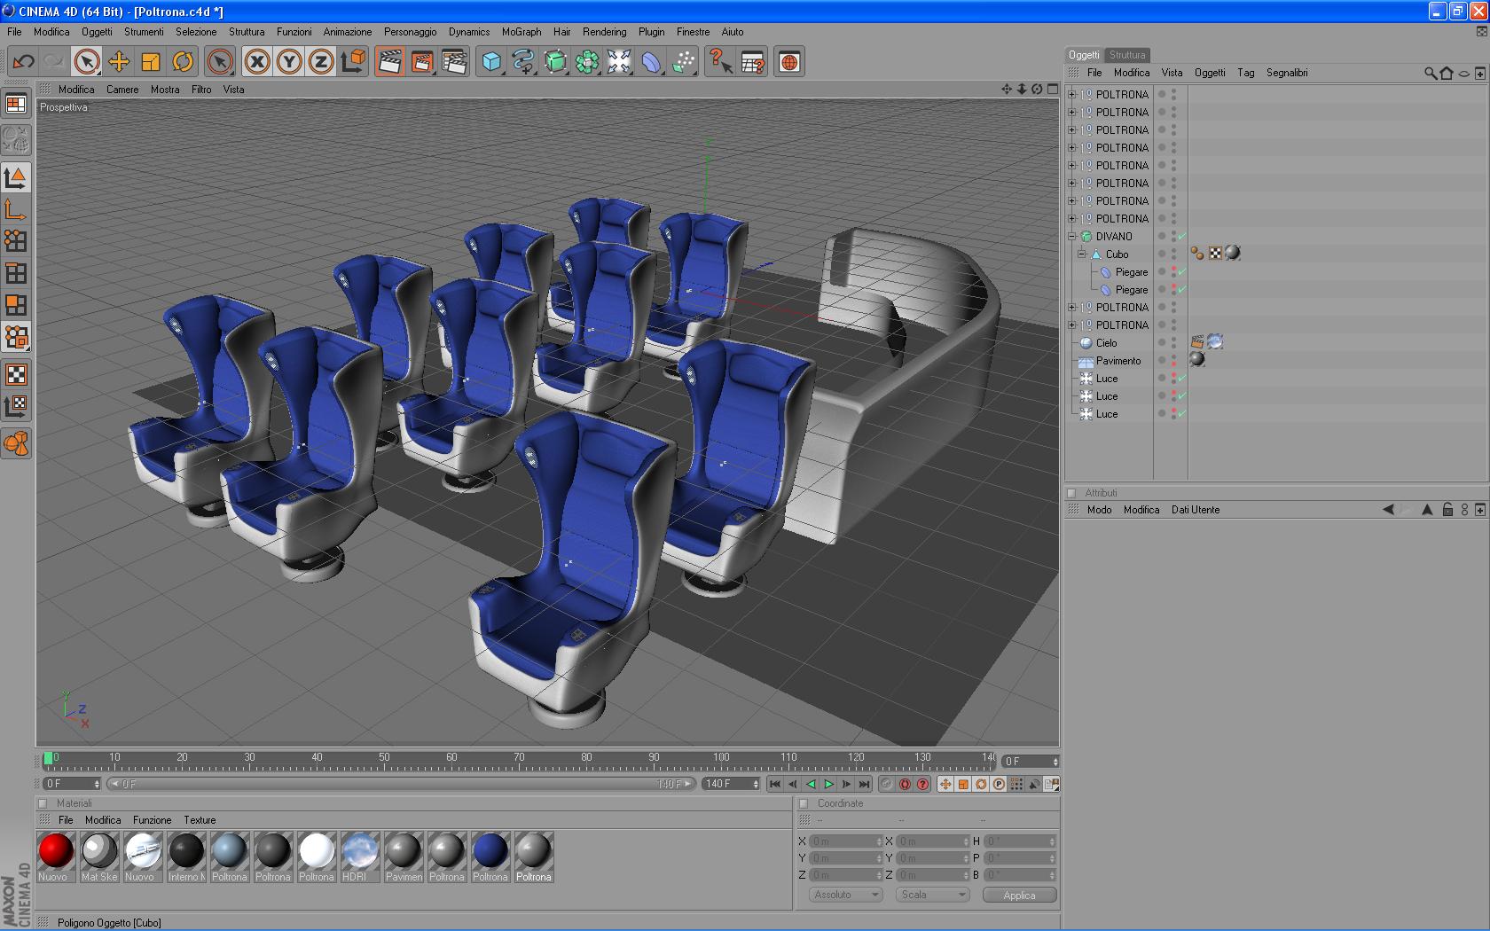This screenshot has width=1490, height=931.
Task: Toggle the green checkmark of the DIVANO object
Action: (x=1182, y=237)
